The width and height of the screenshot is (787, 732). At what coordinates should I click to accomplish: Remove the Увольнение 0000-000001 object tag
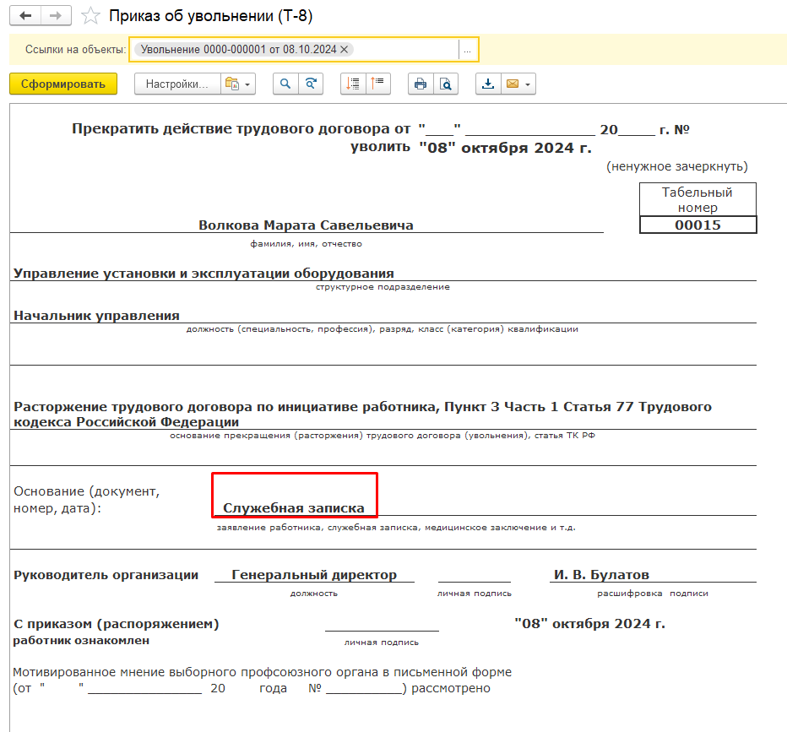pyautogui.click(x=345, y=49)
